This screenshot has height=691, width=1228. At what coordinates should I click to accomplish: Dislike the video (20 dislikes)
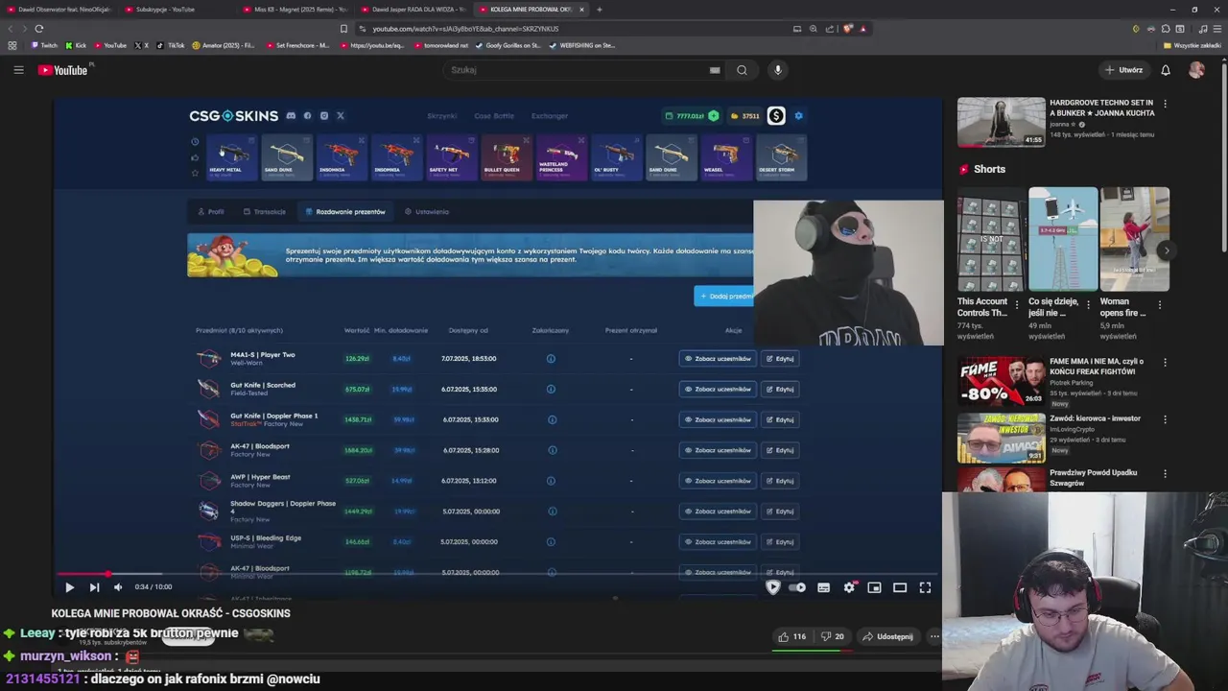pos(833,636)
